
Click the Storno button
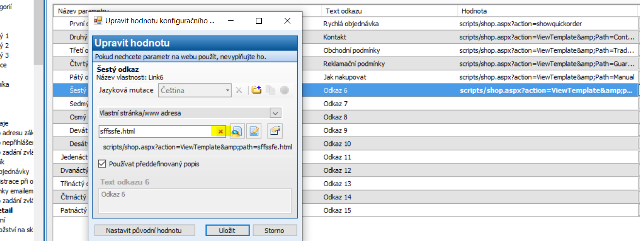tap(274, 230)
